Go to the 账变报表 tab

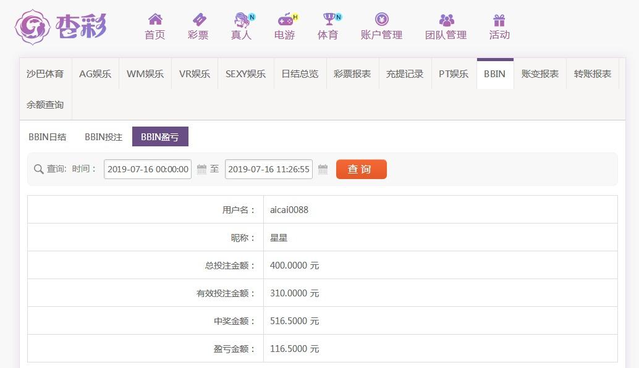[x=540, y=74]
